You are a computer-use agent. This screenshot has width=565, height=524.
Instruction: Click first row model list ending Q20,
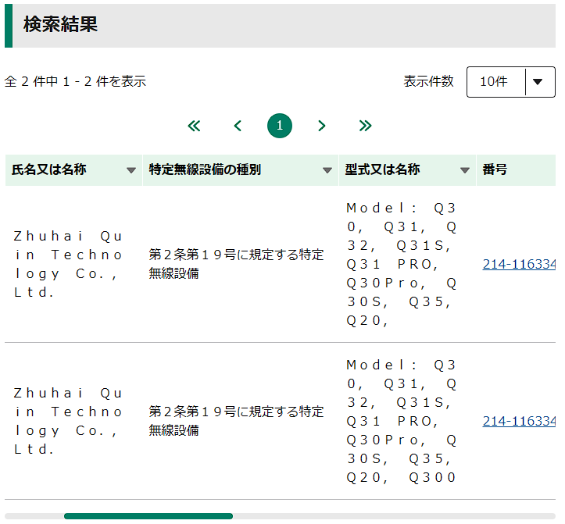point(402,264)
